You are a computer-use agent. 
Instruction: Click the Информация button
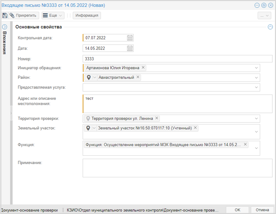[x=87, y=16]
